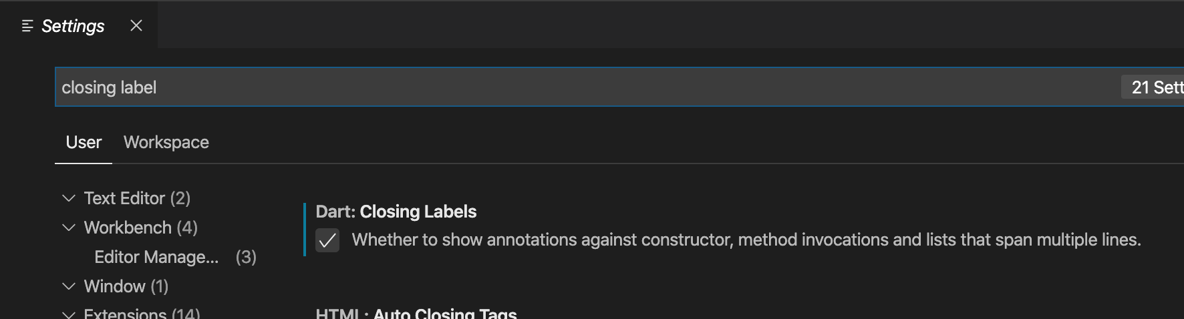Screen dimensions: 1184x319
Task: Click the Dart: Closing Labels setting title
Action: point(396,212)
